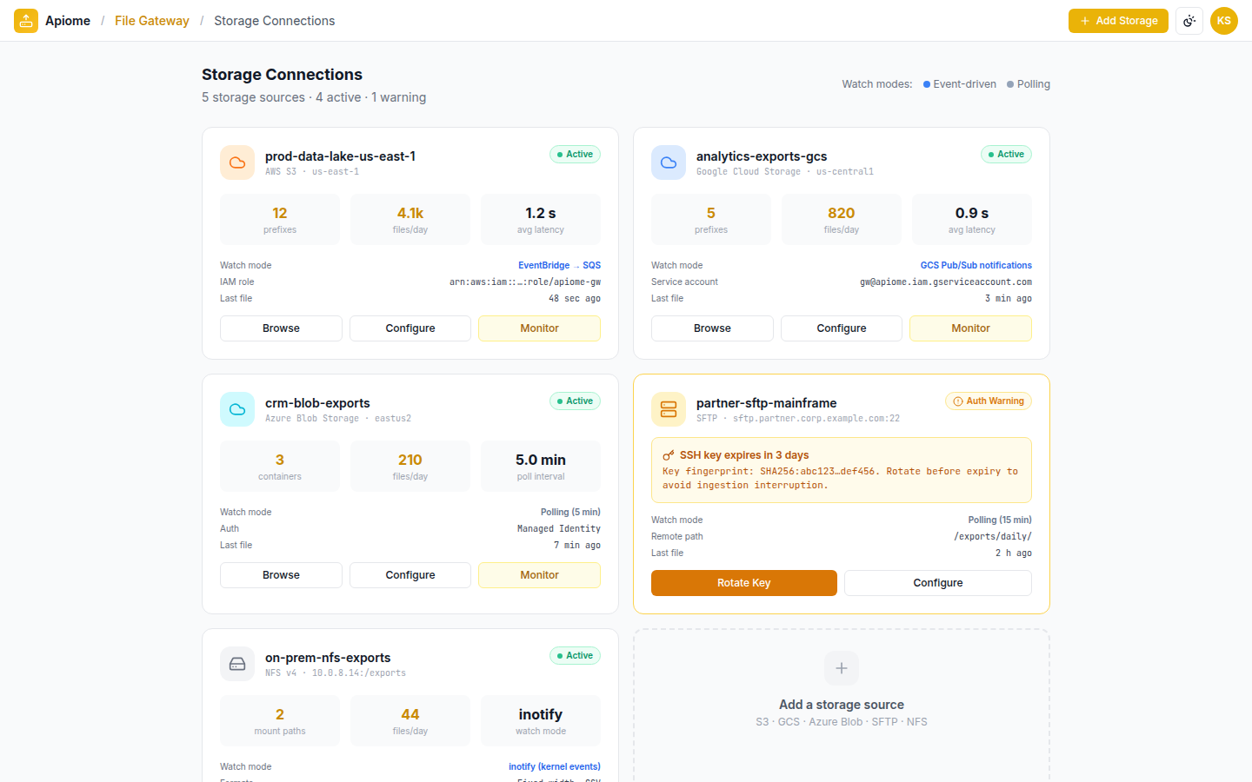
Task: Click the Active badge on on-prem-nfs-exports
Action: [575, 656]
